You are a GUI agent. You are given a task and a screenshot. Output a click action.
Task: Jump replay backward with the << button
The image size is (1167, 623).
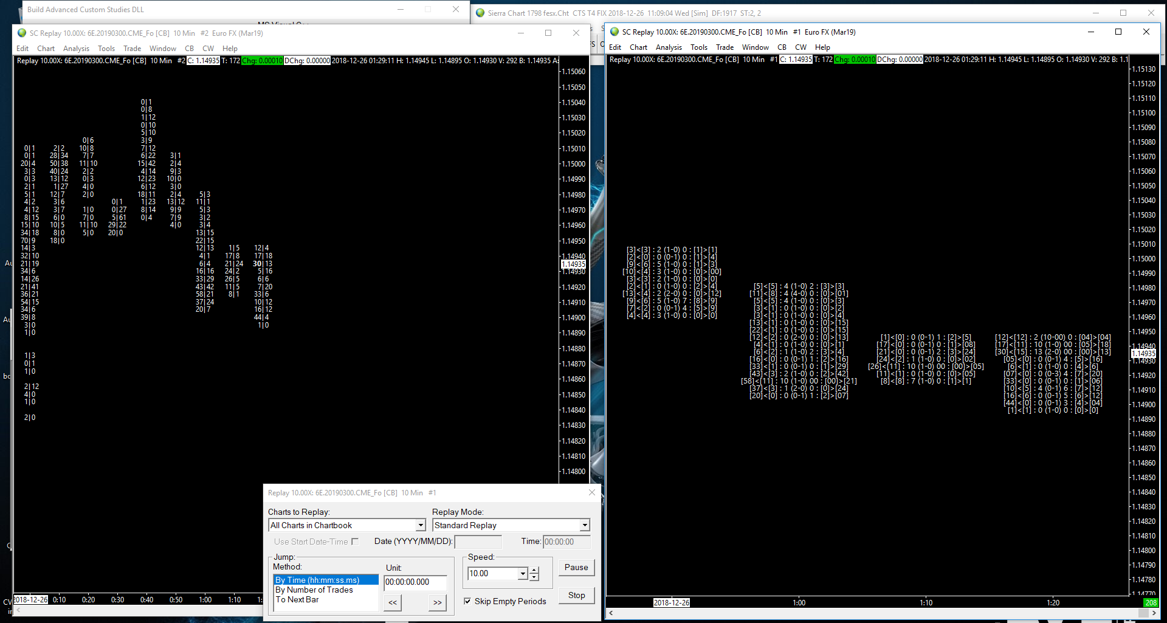[x=393, y=602]
